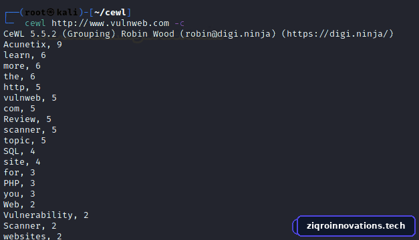Click the root username in prompt
The height and width of the screenshot is (240, 419).
pyautogui.click(x=35, y=12)
